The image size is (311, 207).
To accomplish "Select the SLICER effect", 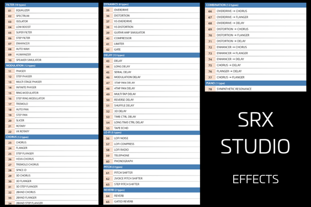I will (x=51, y=121).
